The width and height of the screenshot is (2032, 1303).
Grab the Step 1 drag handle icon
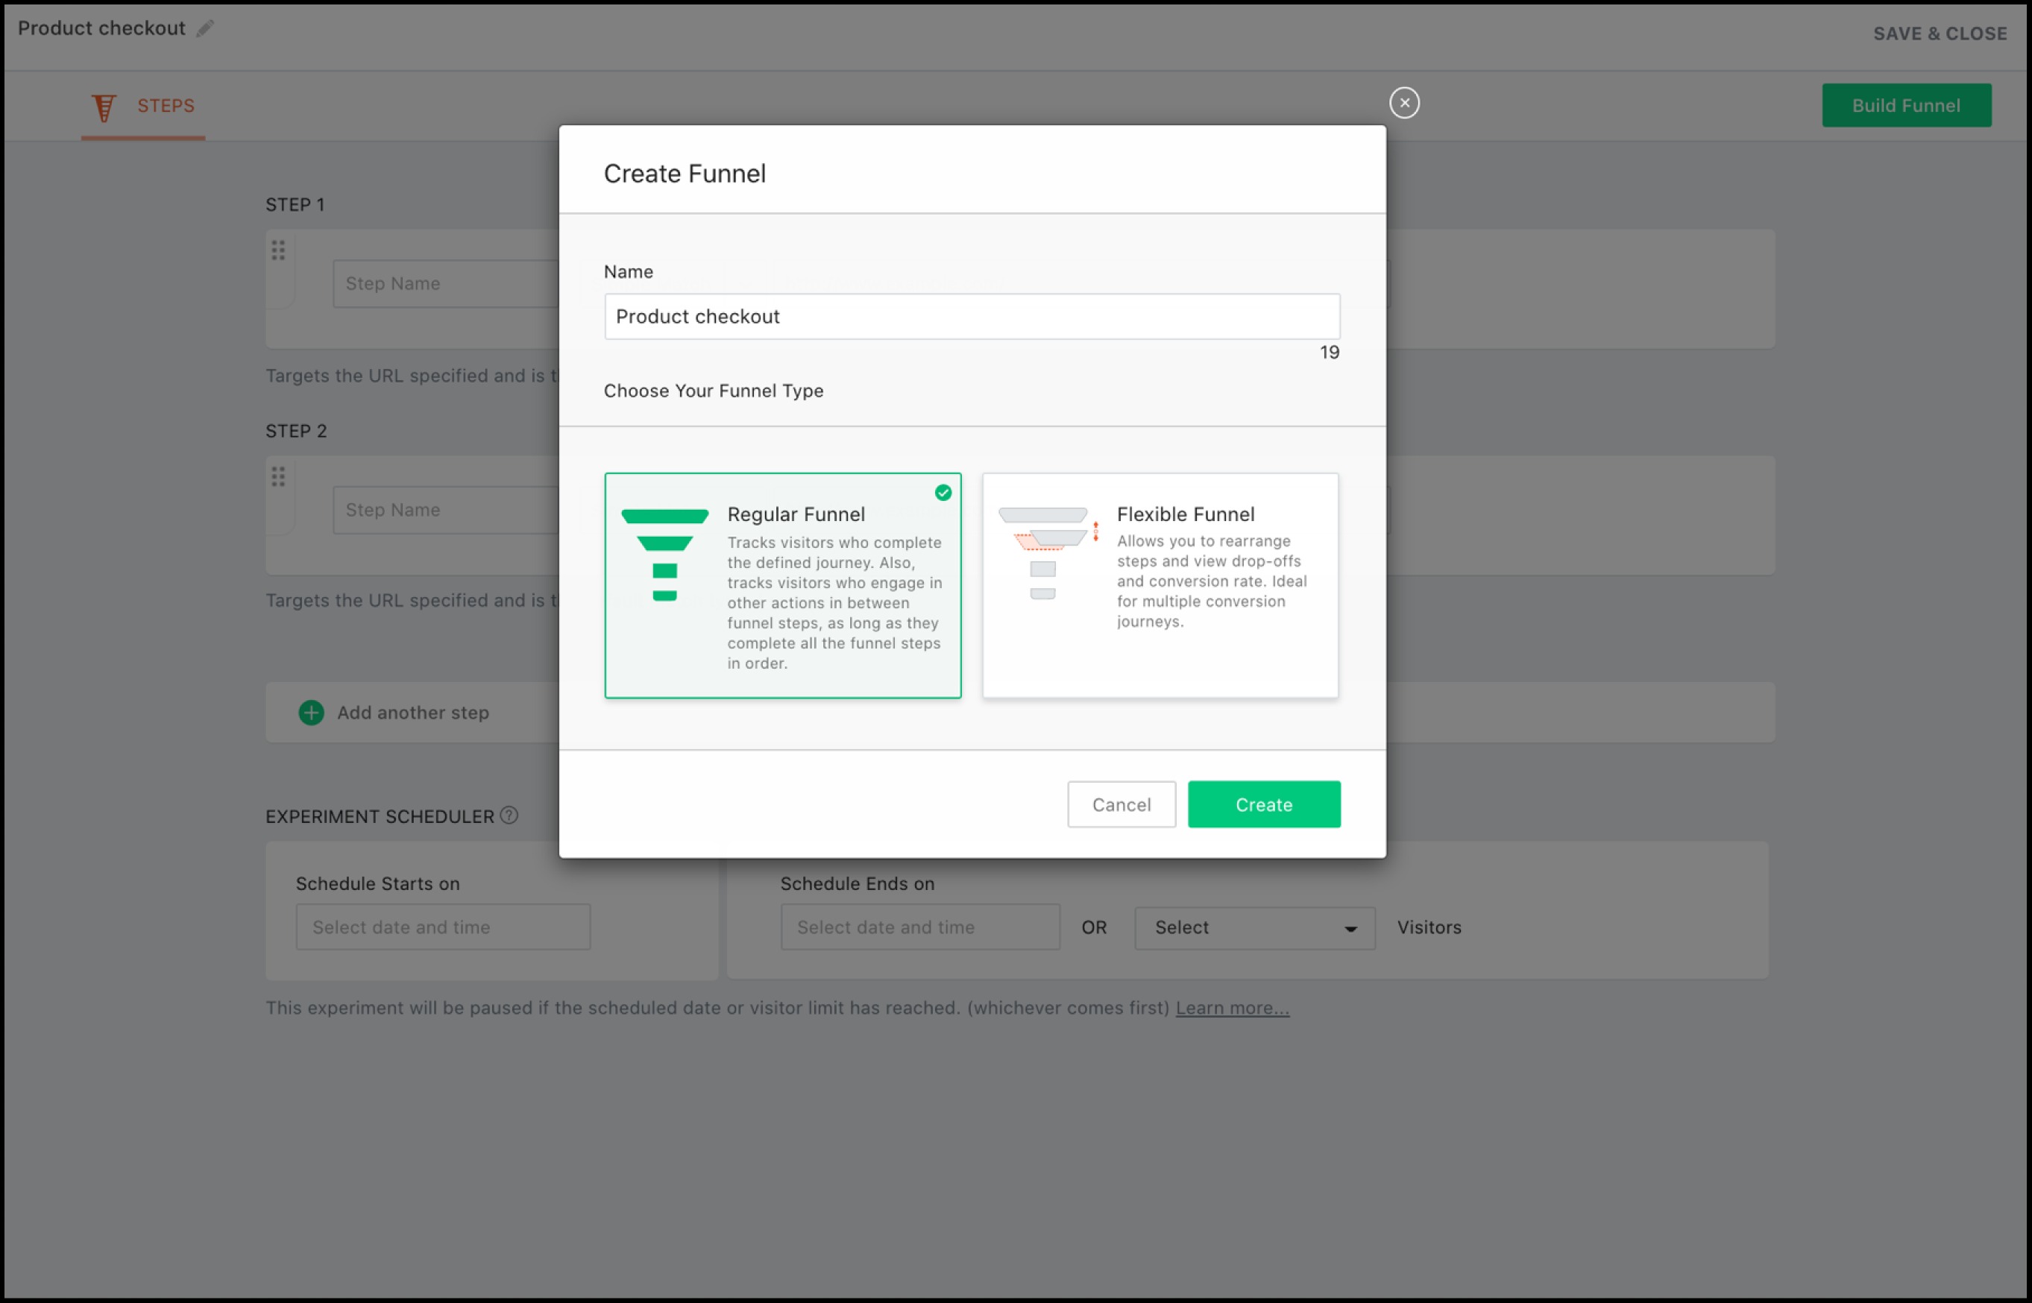pos(278,250)
